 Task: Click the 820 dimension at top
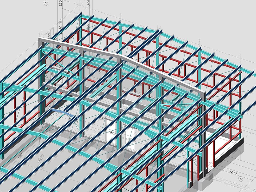tap(60, 4)
